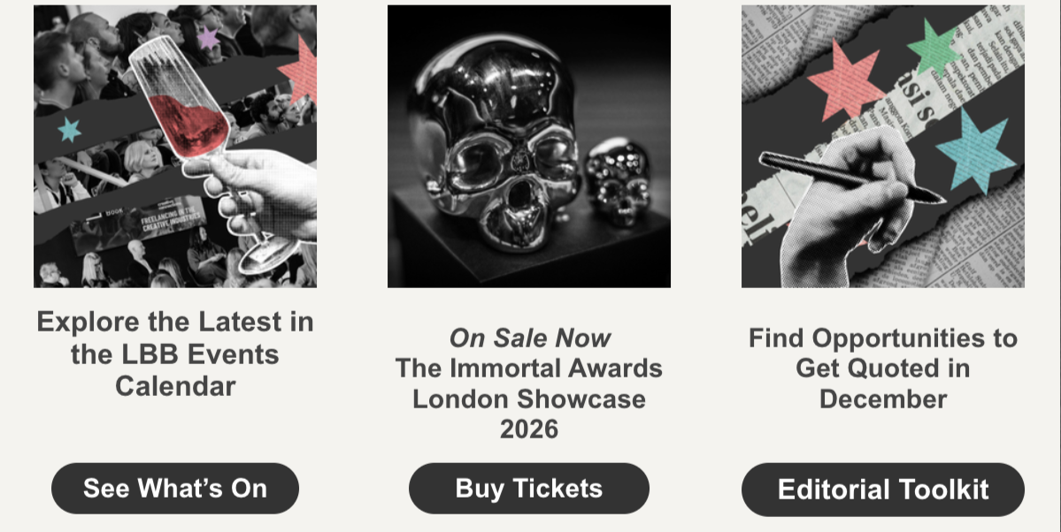Click the green star in the newspaper collage
1061x532 pixels.
pyautogui.click(x=934, y=48)
